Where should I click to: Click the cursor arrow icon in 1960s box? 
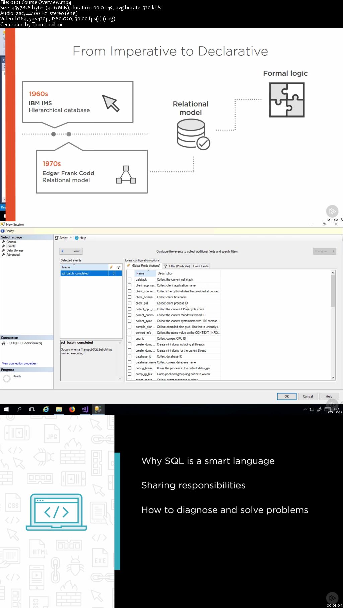111,103
